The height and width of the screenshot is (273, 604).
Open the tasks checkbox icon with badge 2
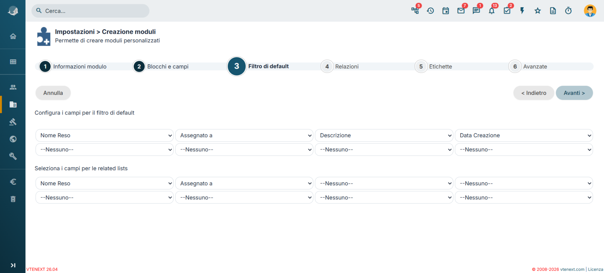coord(507,11)
